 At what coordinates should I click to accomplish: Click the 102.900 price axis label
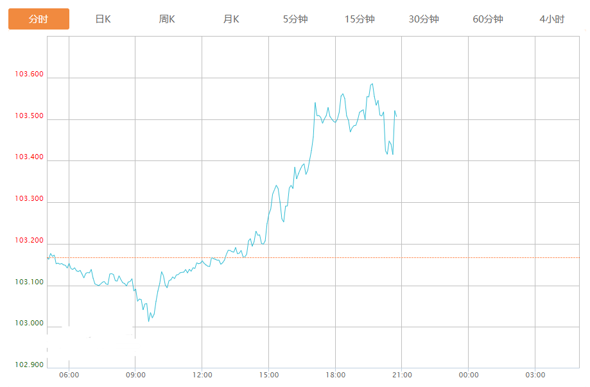(x=30, y=365)
